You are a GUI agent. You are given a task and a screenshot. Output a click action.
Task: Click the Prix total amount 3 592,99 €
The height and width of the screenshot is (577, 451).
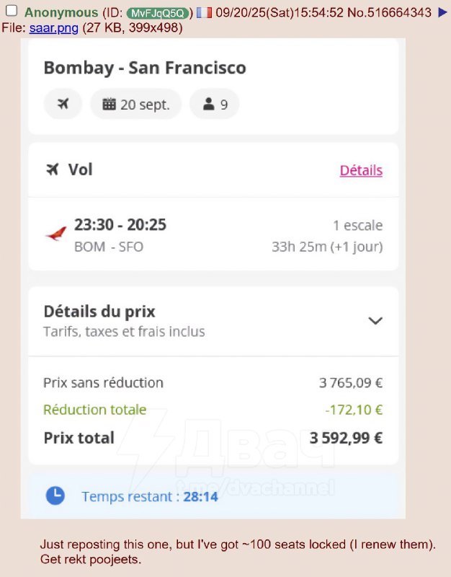point(346,438)
